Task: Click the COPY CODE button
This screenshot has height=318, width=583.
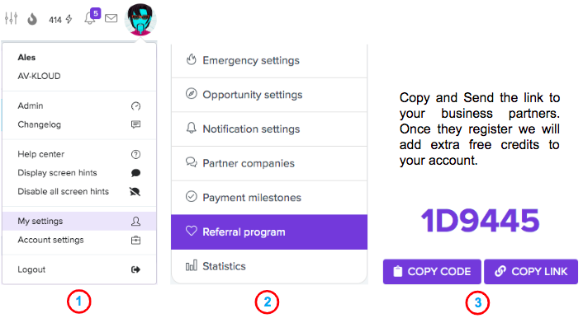Action: (x=432, y=272)
